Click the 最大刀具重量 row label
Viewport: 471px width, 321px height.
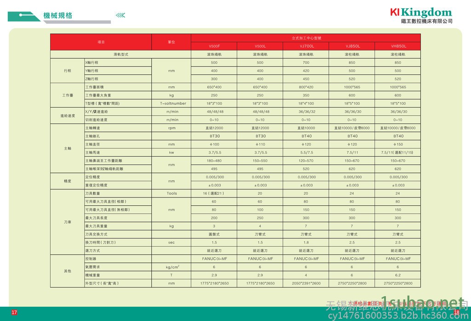pos(96,226)
